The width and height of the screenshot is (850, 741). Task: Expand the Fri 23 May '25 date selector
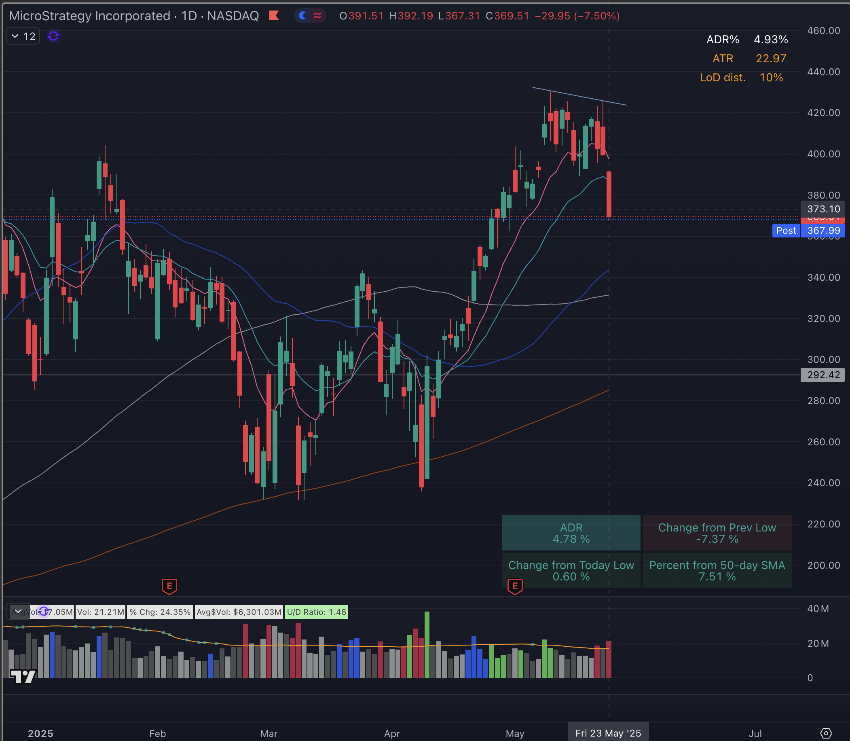click(609, 733)
